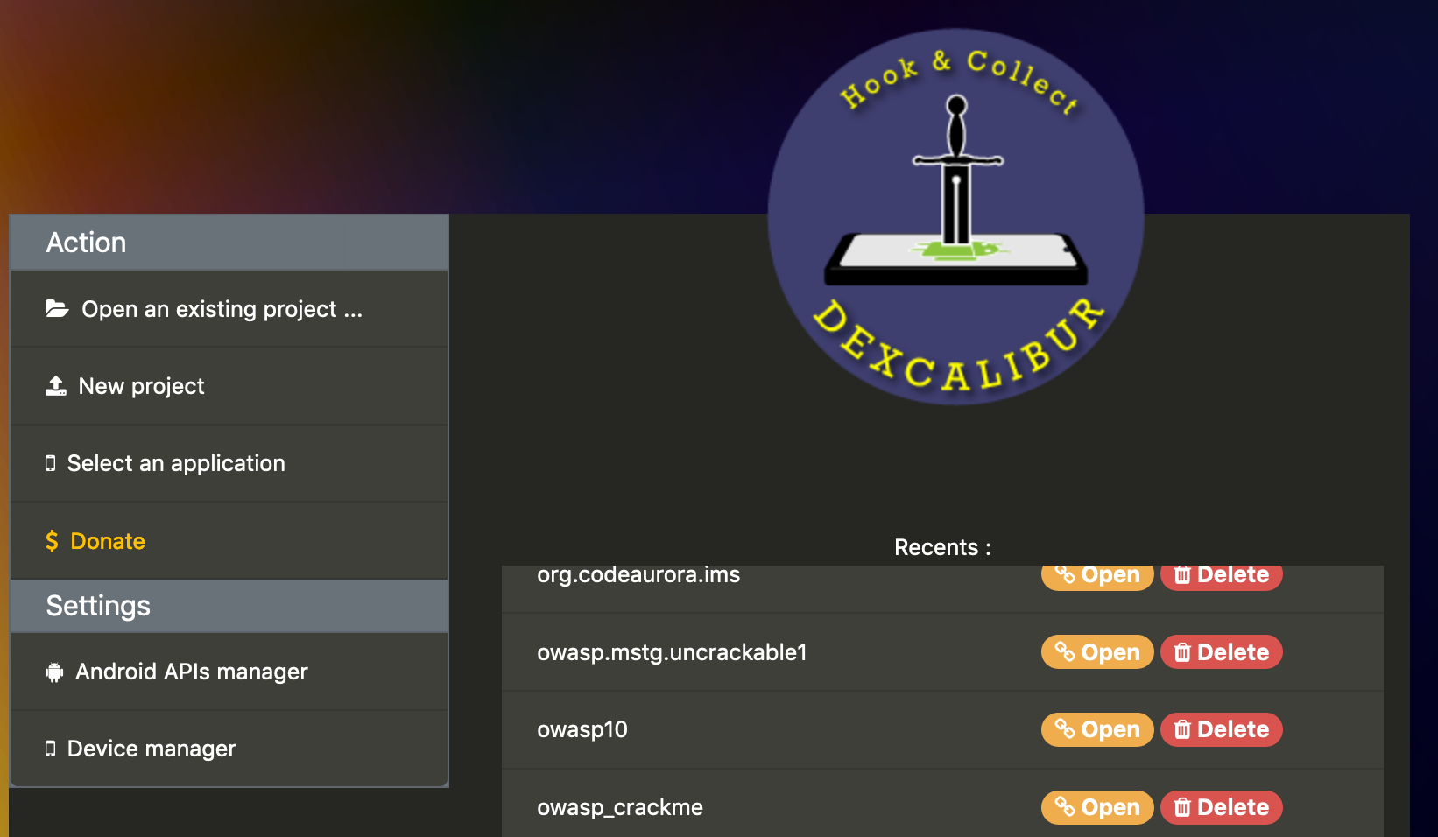The image size is (1438, 837).
Task: Click the trash icon in owasp10 Delete button
Action: [x=1182, y=729]
